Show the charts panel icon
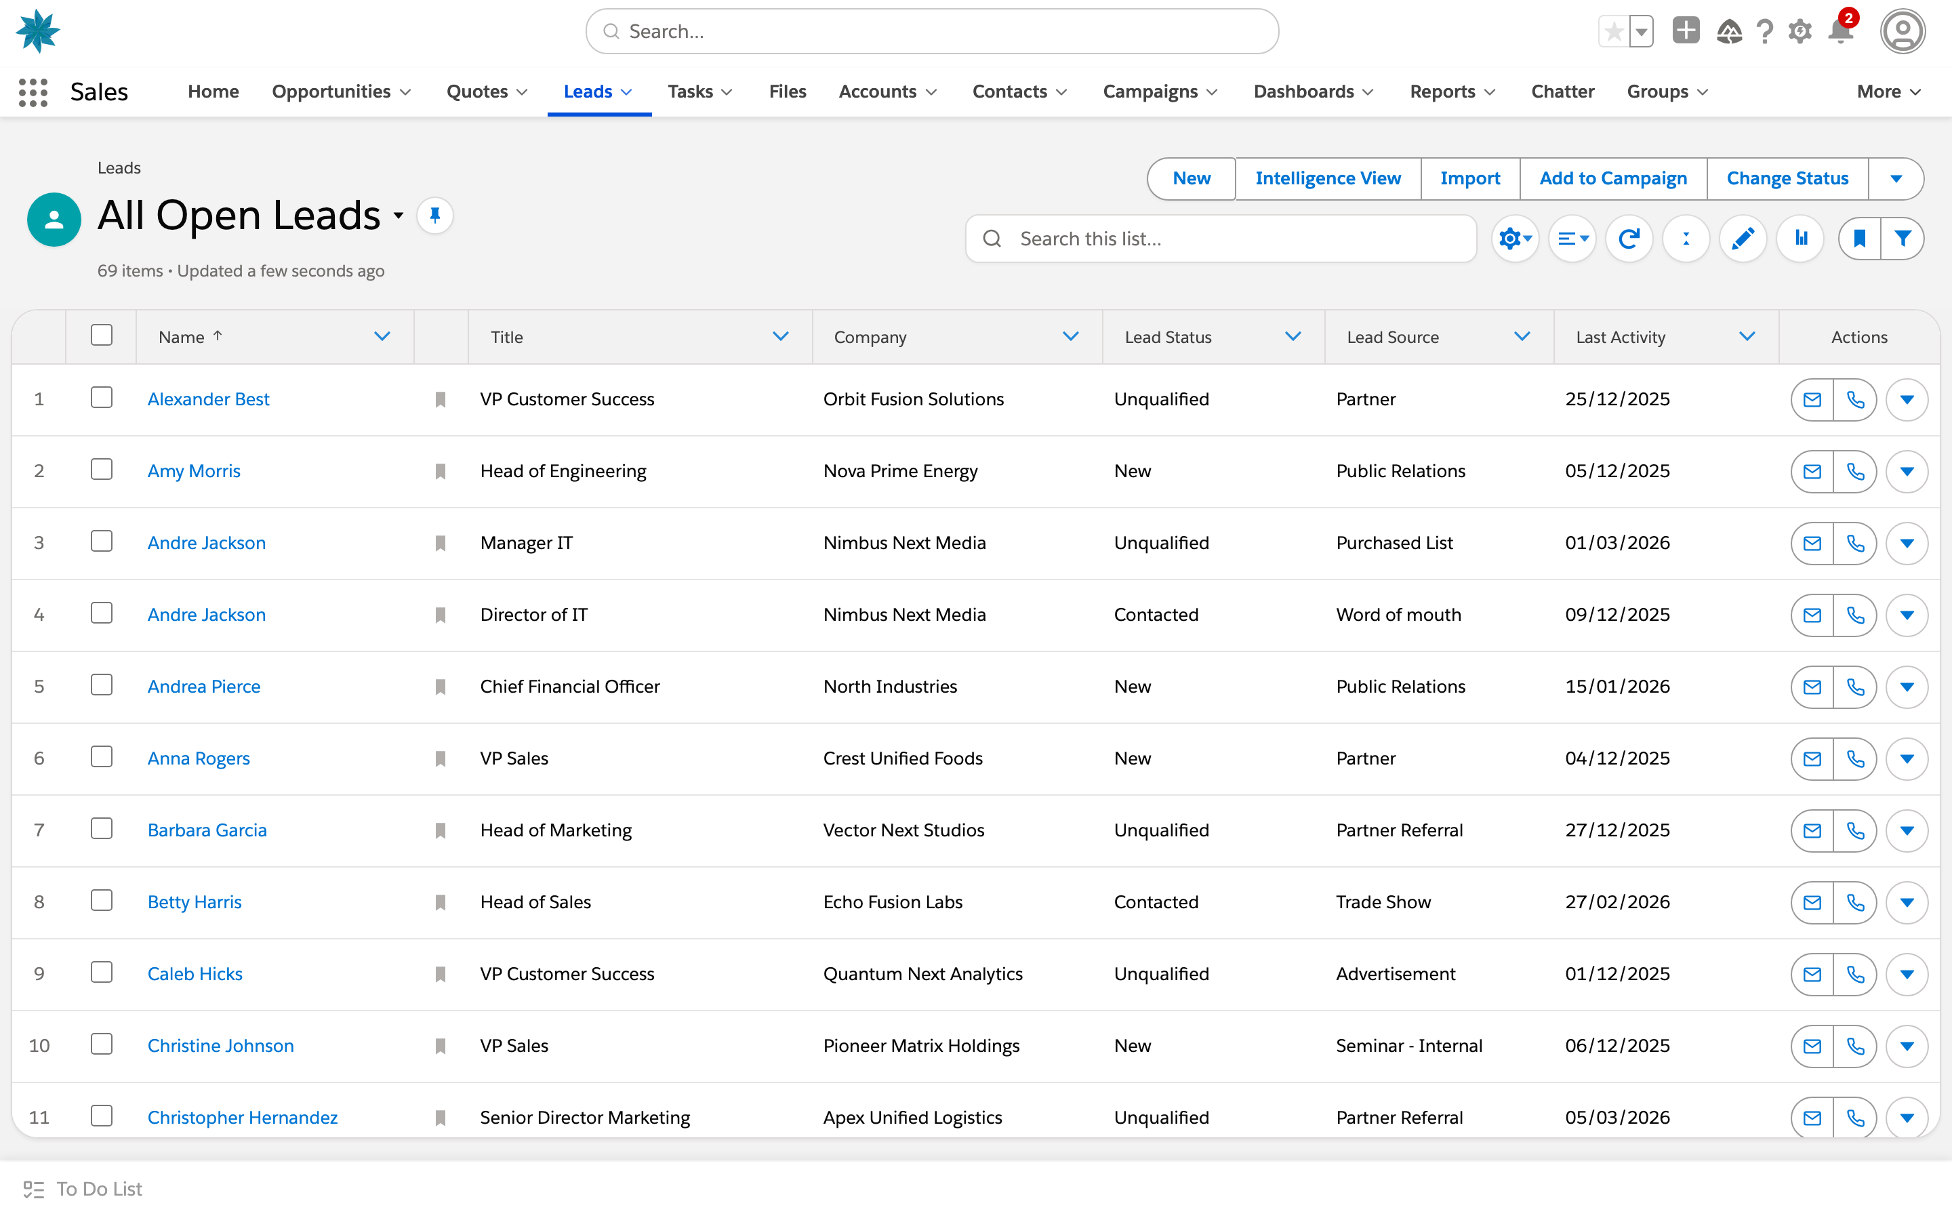This screenshot has width=1952, height=1220. (x=1799, y=239)
